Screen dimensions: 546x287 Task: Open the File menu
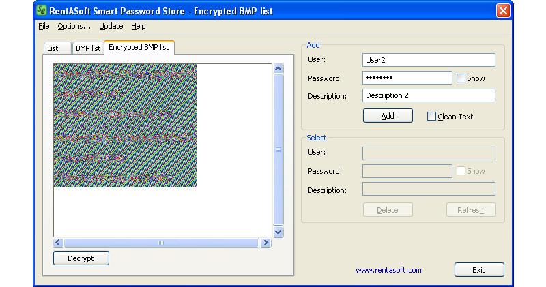pos(44,26)
